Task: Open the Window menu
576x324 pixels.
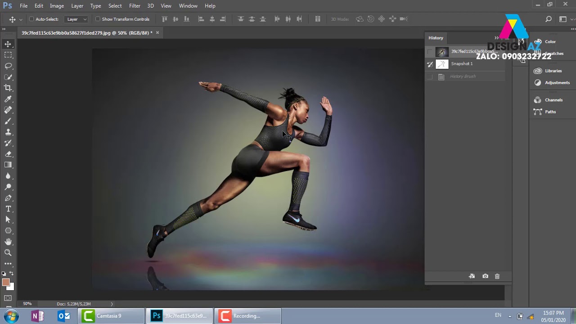Action: point(188,6)
